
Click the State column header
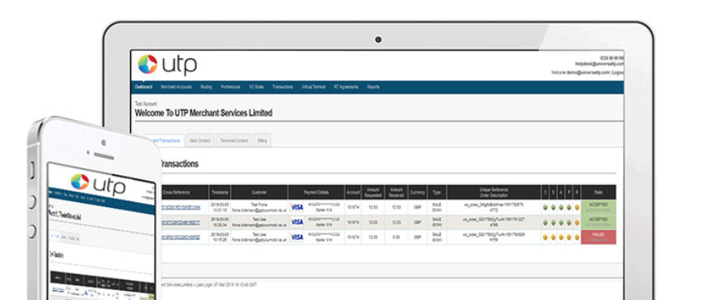click(599, 192)
